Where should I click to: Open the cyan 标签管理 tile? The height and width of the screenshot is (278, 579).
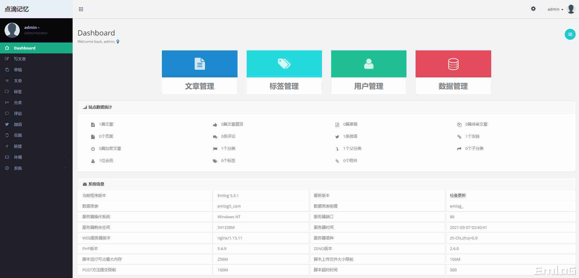pyautogui.click(x=284, y=72)
